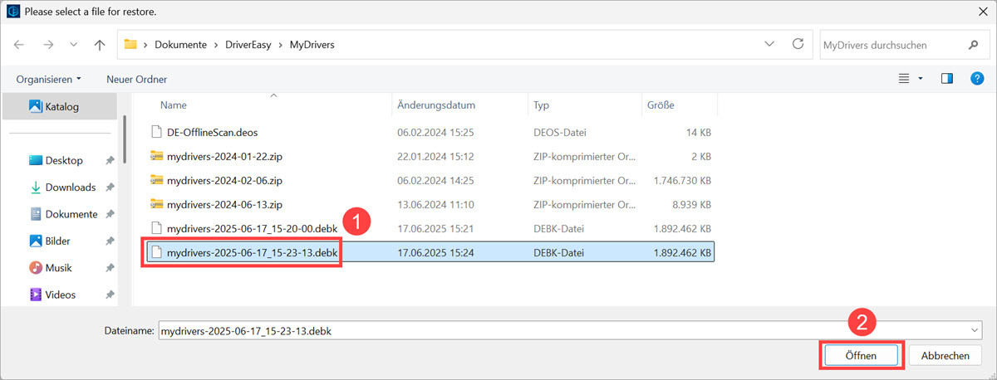Expand the address bar history dropdown
The image size is (997, 380).
[769, 45]
